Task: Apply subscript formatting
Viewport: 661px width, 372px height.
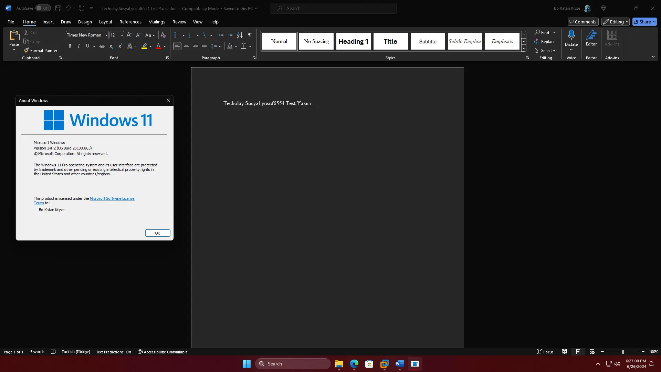Action: point(111,46)
